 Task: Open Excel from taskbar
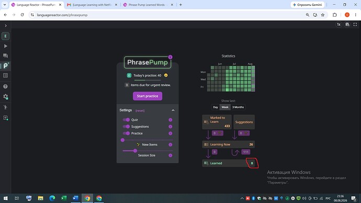pos(64,198)
